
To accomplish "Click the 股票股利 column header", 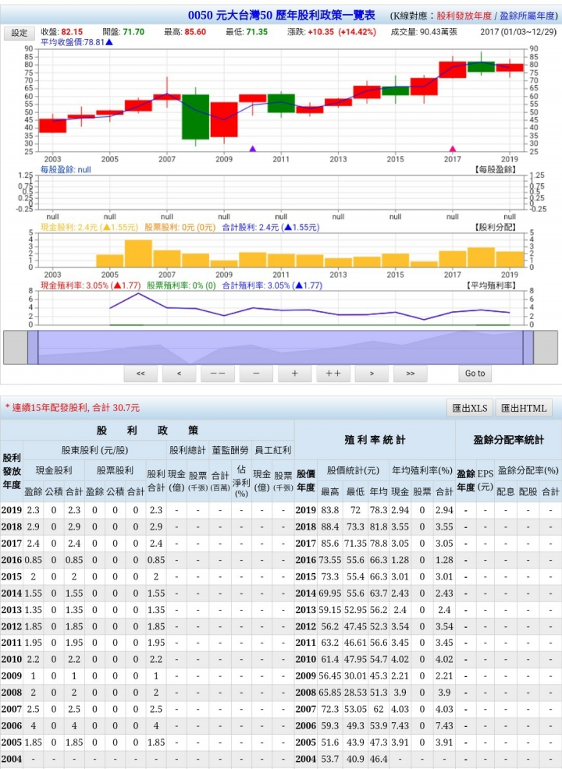I will [x=115, y=470].
